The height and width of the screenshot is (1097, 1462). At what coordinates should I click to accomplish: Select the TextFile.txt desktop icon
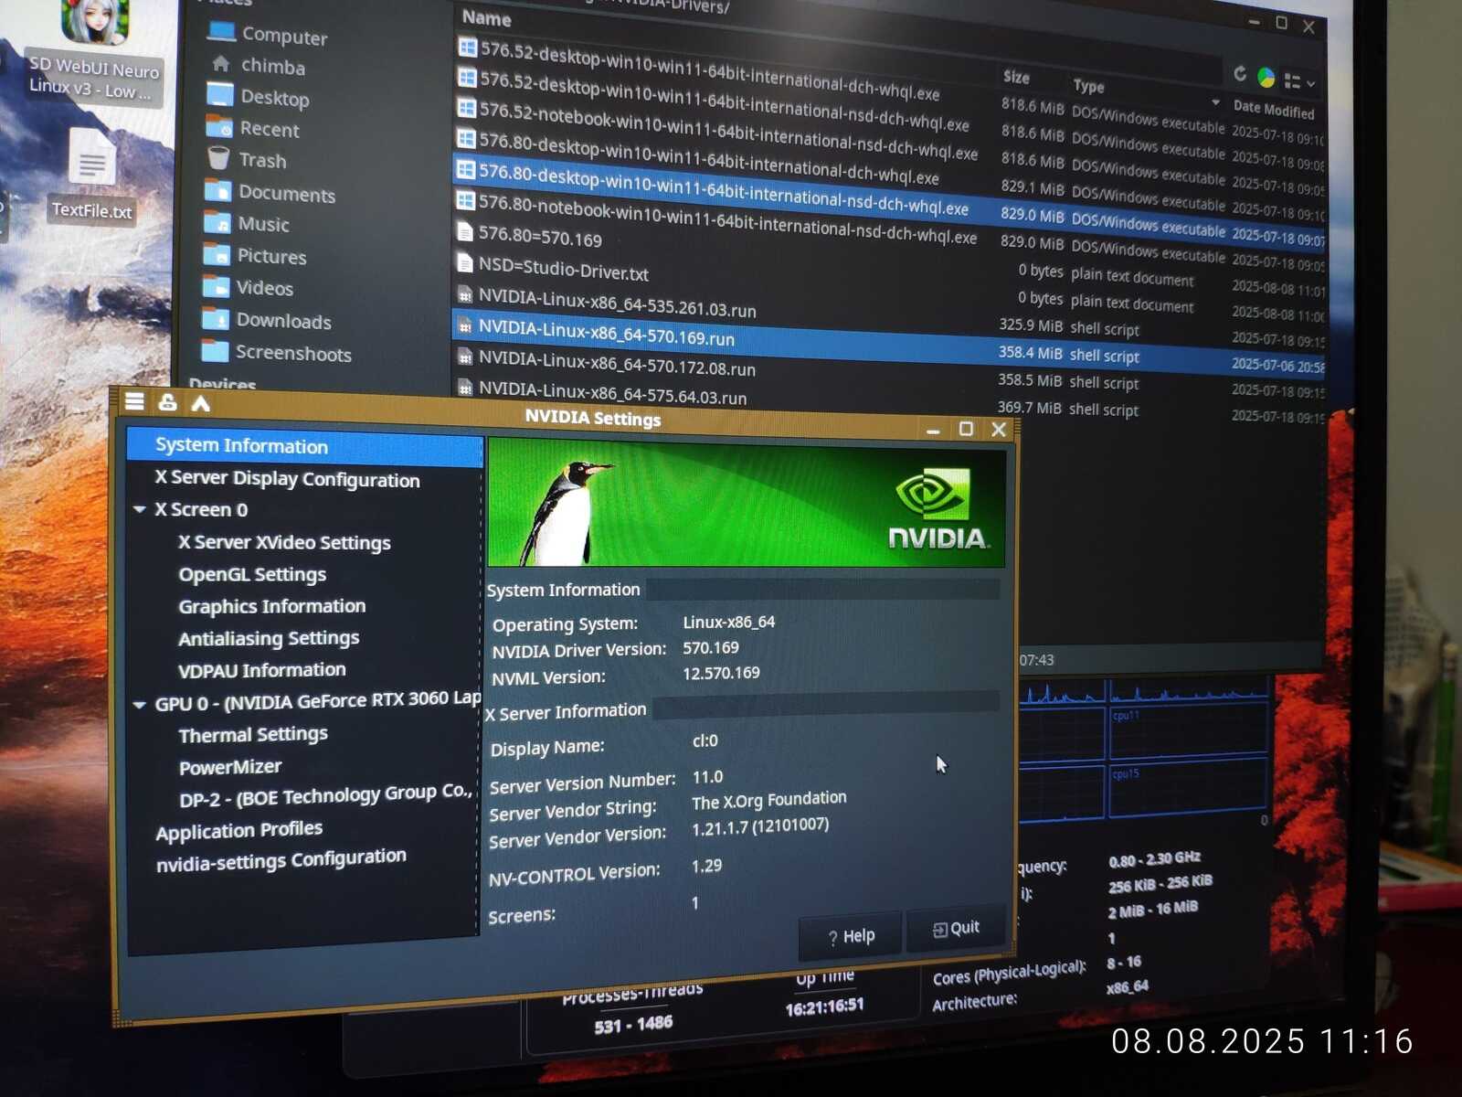pos(91,176)
